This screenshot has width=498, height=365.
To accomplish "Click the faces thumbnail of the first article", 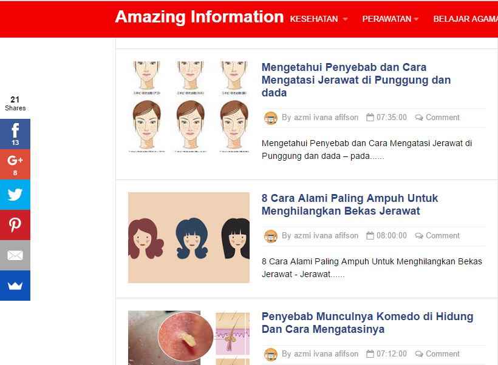I will pos(189,107).
